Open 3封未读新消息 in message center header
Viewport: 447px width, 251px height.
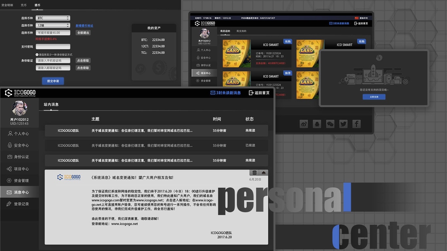[225, 93]
